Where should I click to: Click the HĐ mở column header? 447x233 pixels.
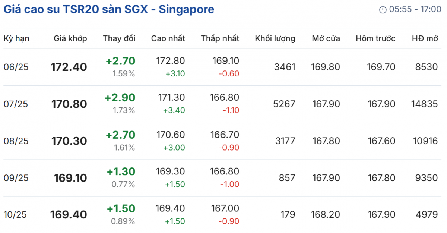[425, 38]
